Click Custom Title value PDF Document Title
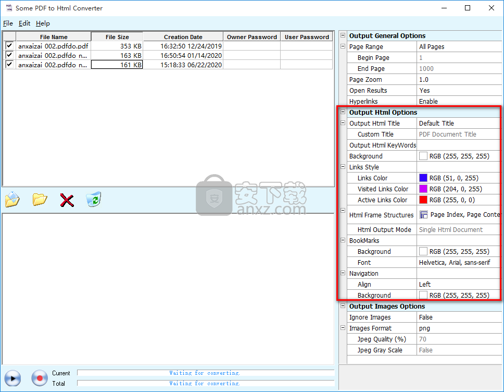504x392 pixels. click(459, 134)
